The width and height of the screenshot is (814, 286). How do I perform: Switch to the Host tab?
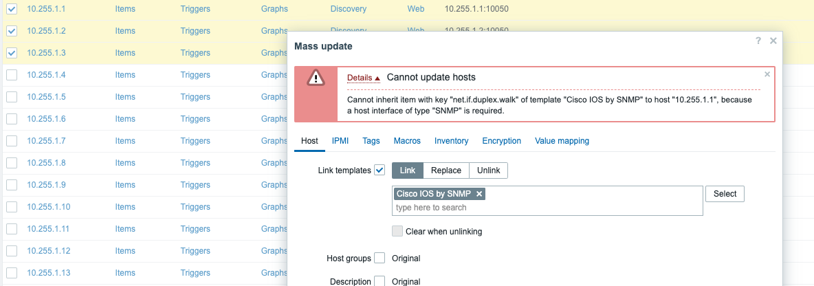point(310,141)
